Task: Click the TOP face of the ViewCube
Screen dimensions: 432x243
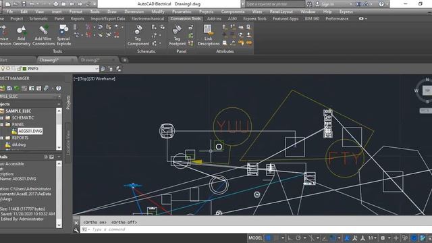Action: click(427, 90)
